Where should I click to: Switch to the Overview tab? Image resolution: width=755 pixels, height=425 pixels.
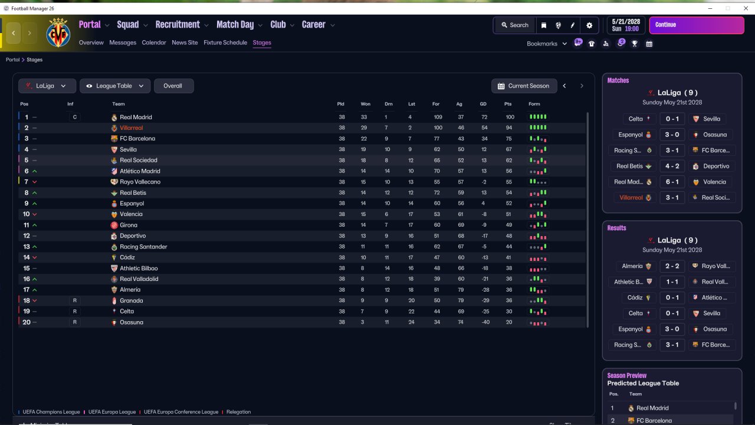91,42
